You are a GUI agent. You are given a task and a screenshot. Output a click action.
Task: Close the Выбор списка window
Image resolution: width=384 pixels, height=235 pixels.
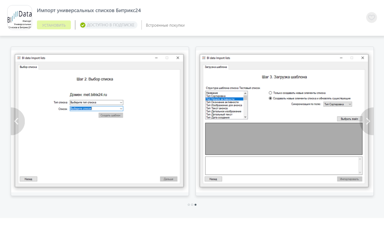click(x=178, y=58)
